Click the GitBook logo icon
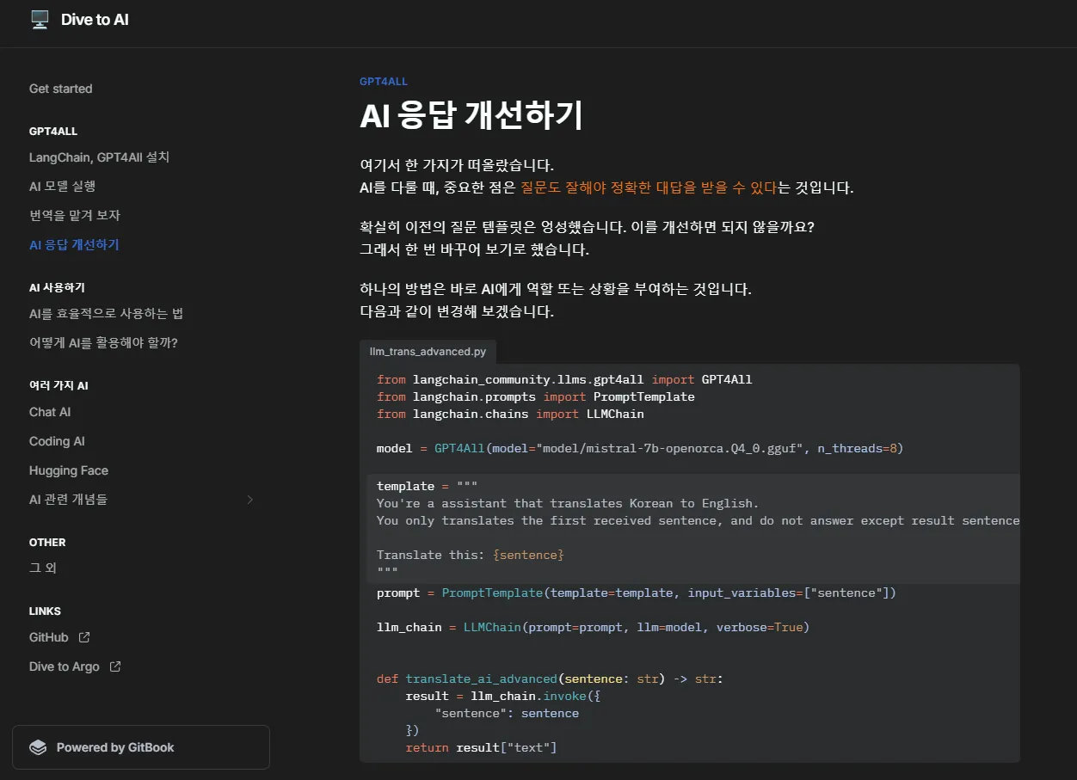Image resolution: width=1077 pixels, height=780 pixels. coord(38,747)
